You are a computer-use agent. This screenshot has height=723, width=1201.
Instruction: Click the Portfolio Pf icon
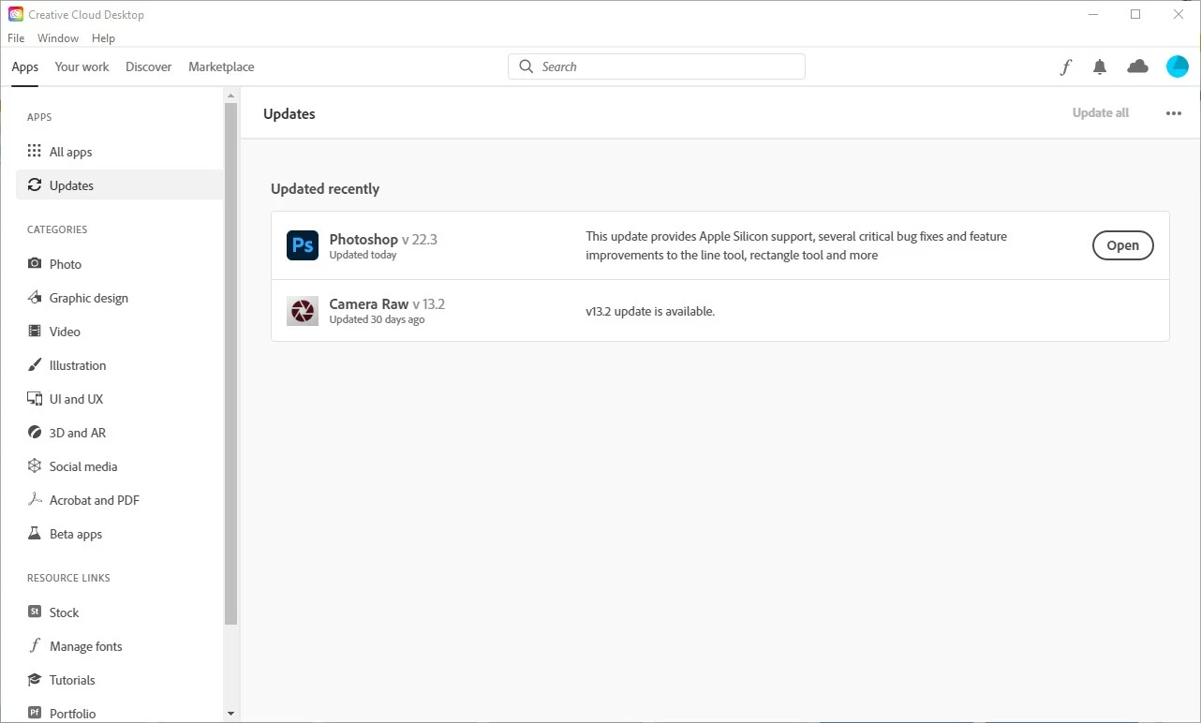(x=35, y=713)
